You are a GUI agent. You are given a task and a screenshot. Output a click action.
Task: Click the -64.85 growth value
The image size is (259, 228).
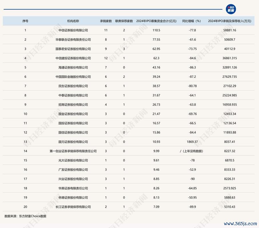coord(192,188)
